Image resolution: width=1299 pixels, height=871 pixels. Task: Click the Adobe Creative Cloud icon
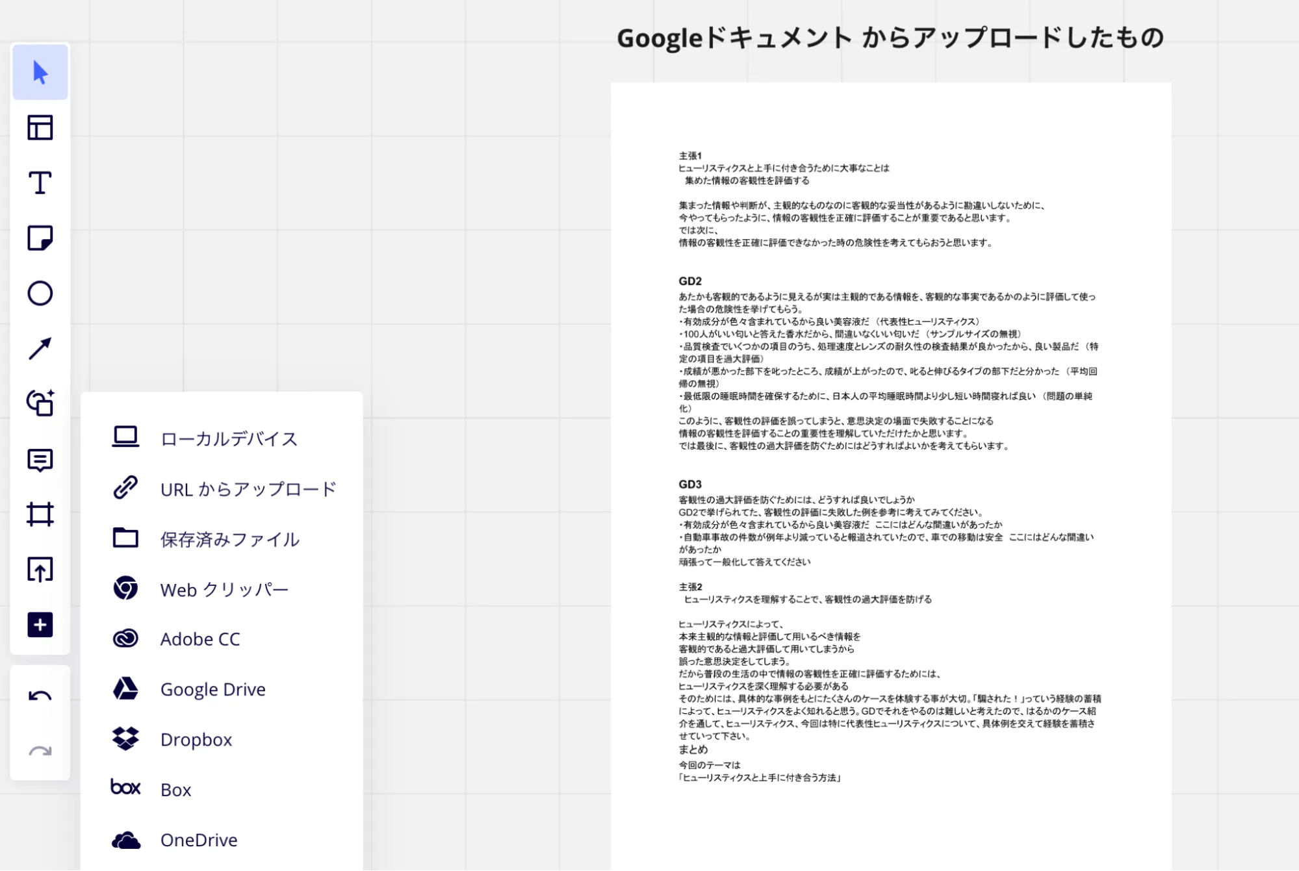pos(125,638)
